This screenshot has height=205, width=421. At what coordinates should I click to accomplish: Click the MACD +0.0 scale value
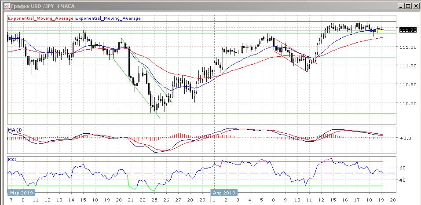coord(405,138)
